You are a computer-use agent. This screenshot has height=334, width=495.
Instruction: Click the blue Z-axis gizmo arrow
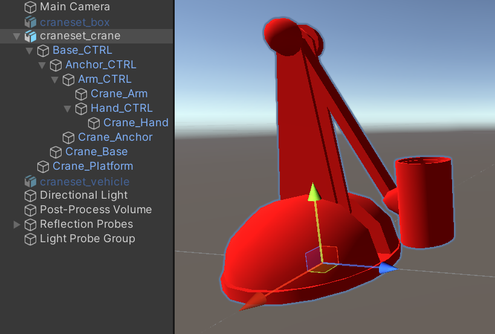387,268
